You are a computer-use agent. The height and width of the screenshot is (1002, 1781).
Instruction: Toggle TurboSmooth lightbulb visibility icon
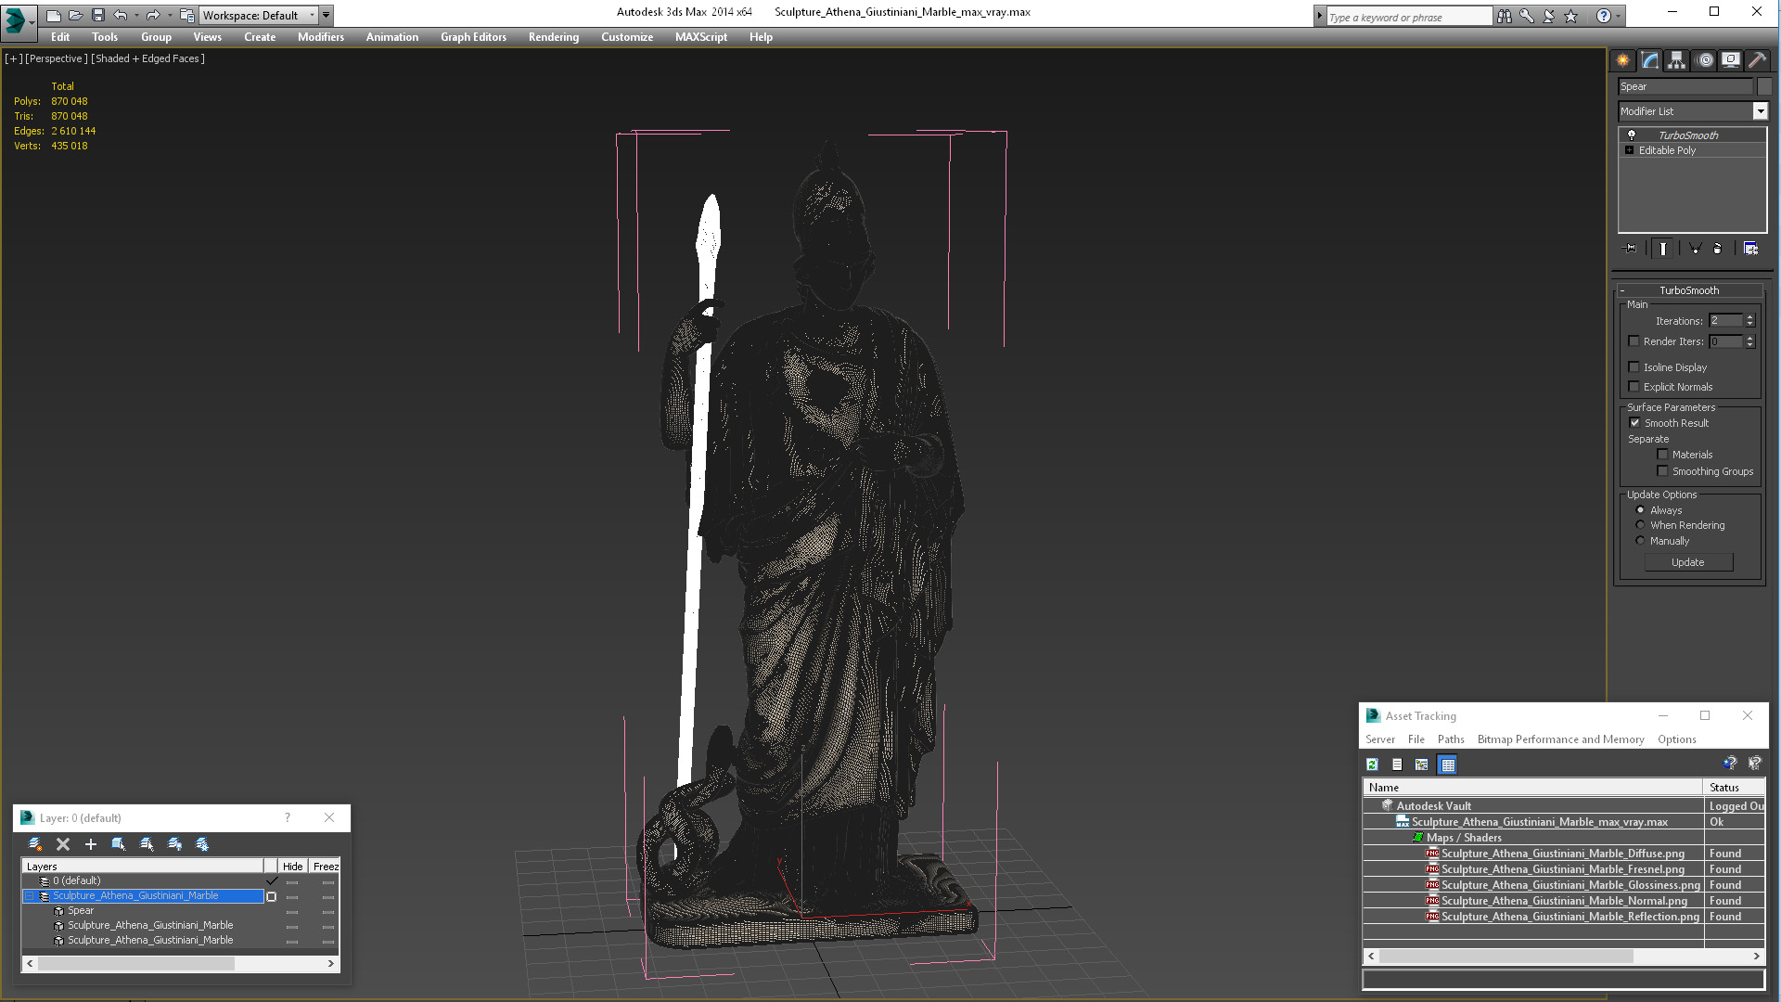click(1632, 135)
